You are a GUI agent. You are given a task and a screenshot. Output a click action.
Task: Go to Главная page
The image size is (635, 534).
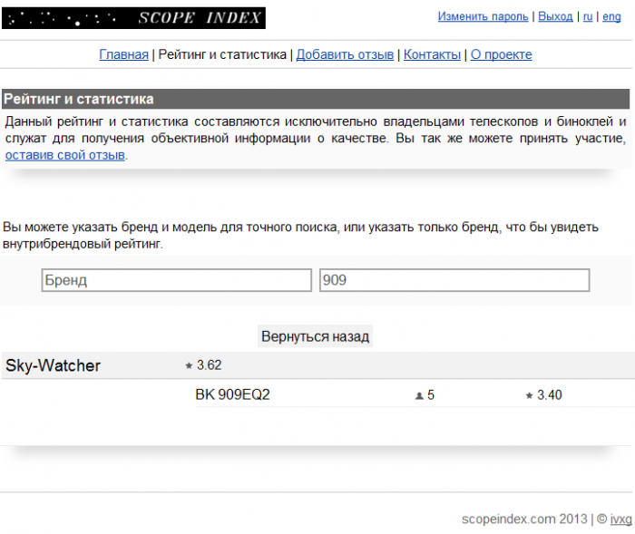point(124,54)
